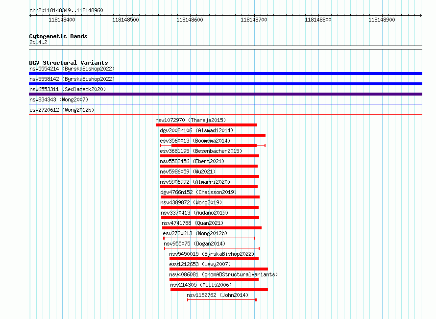436x319 pixels.
Task: Select the nsv3370413 (Audano2019) label
Action: tap(194, 213)
